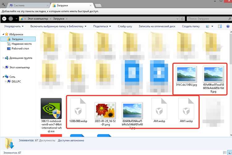
Task: Select the 1200x900.webp file icon
Action: click(78, 110)
